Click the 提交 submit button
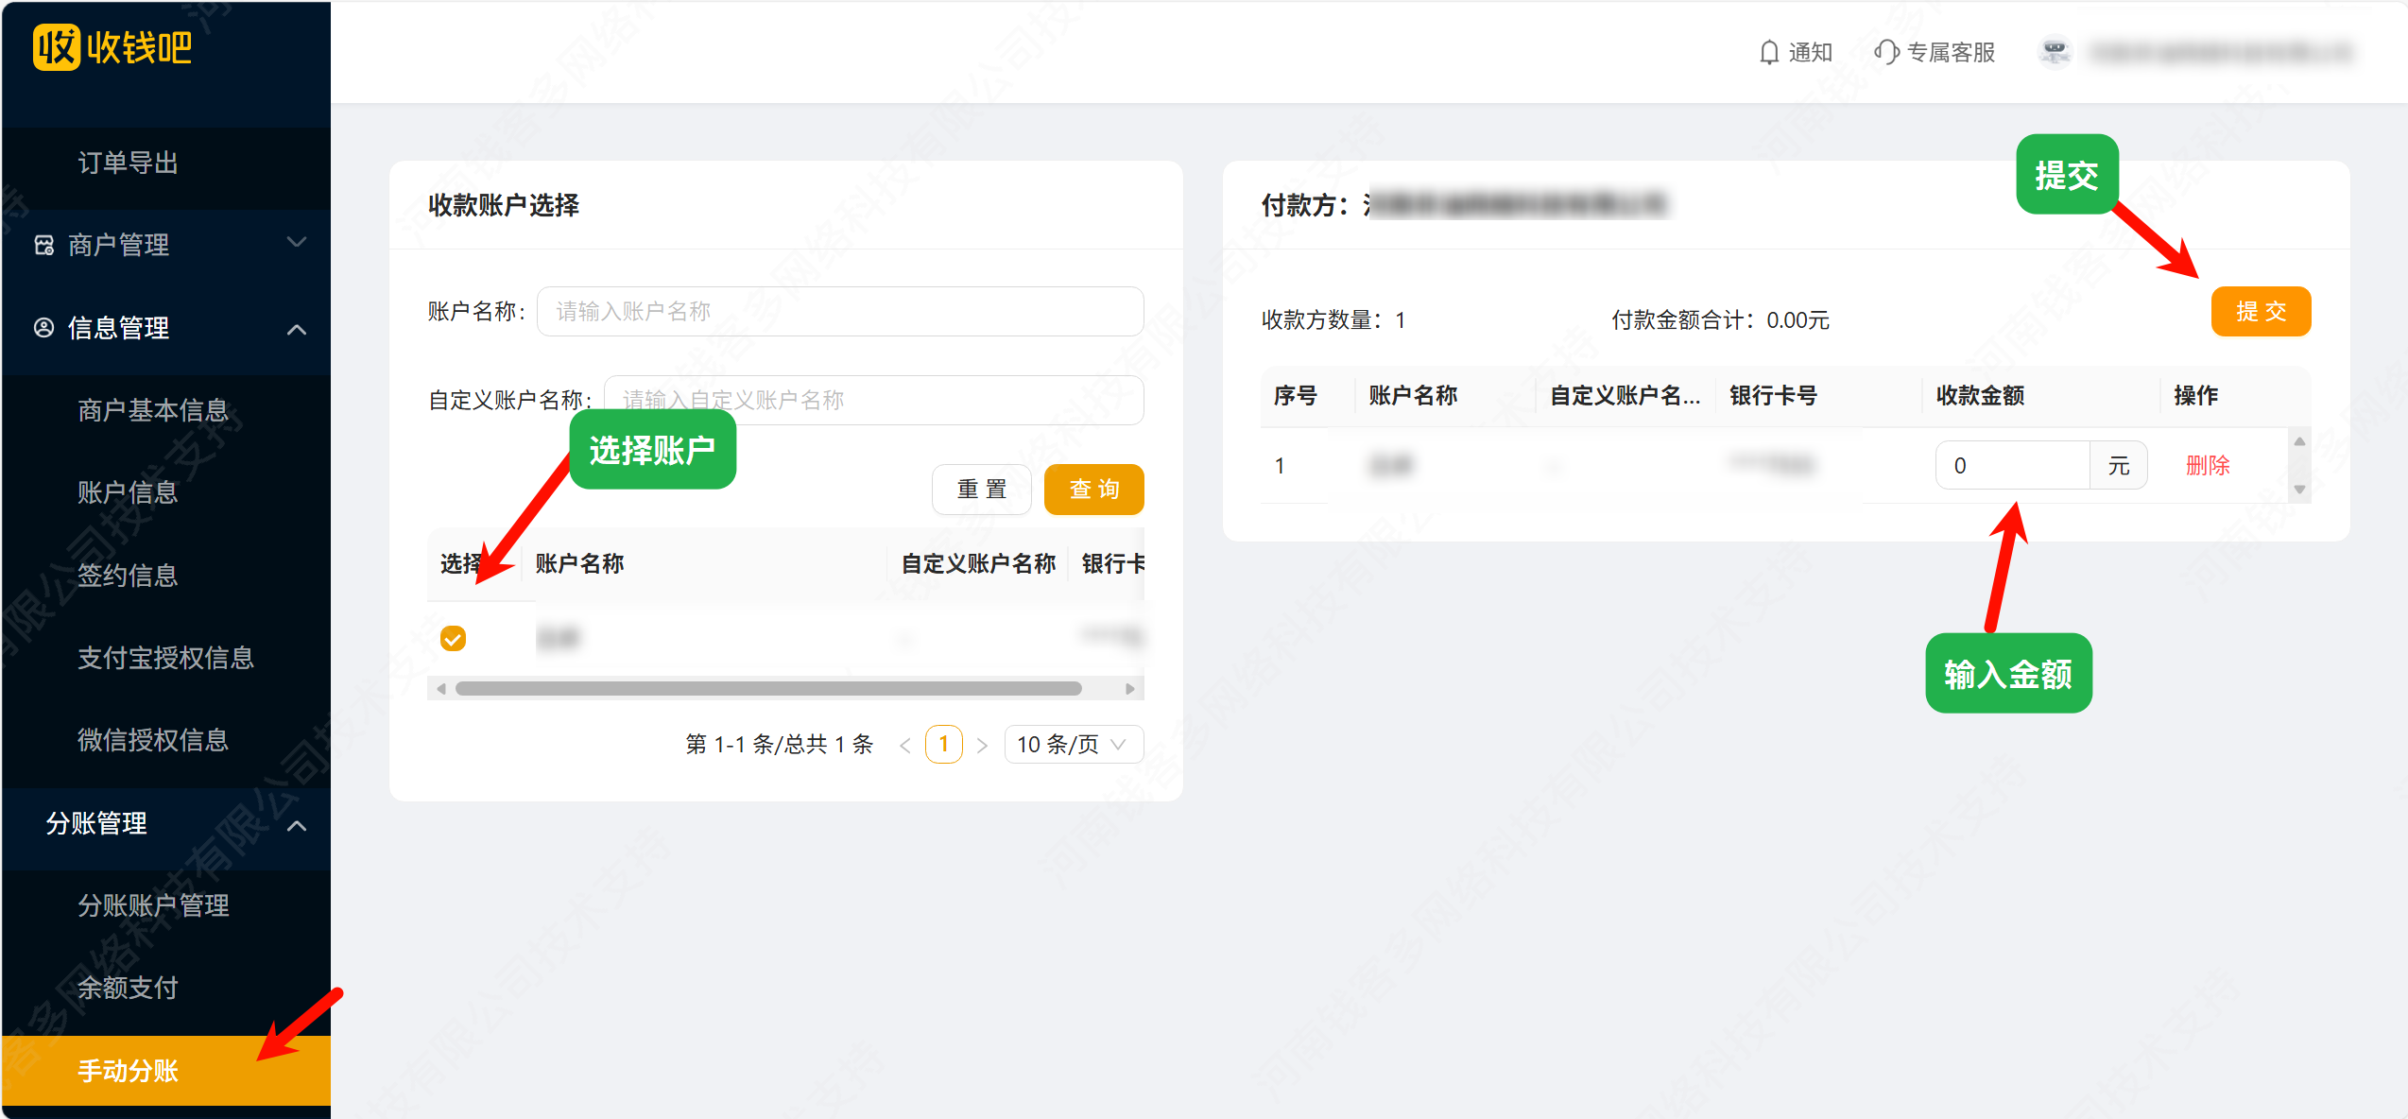This screenshot has height=1119, width=2408. tap(2260, 311)
